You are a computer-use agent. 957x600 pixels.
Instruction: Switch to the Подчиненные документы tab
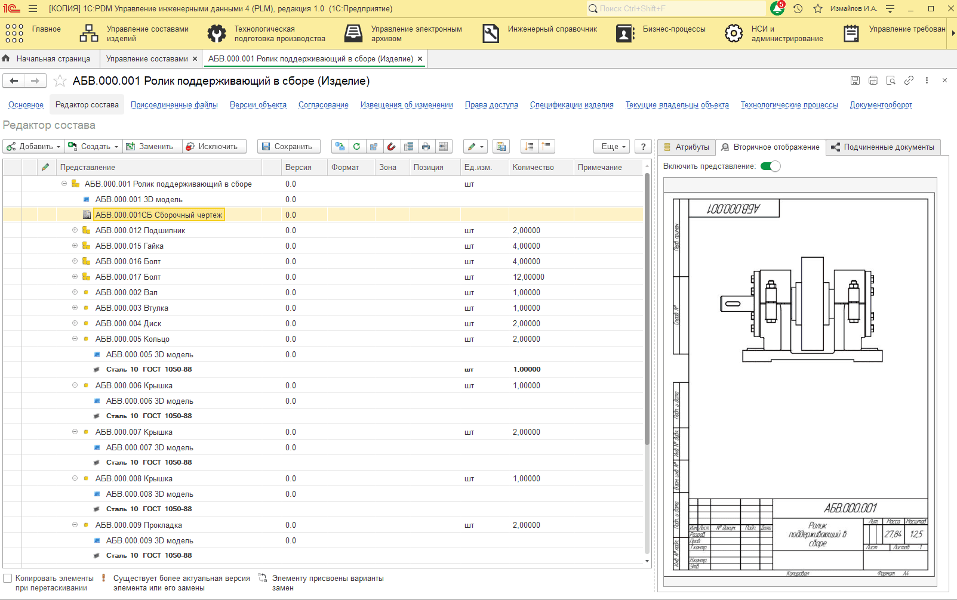883,147
